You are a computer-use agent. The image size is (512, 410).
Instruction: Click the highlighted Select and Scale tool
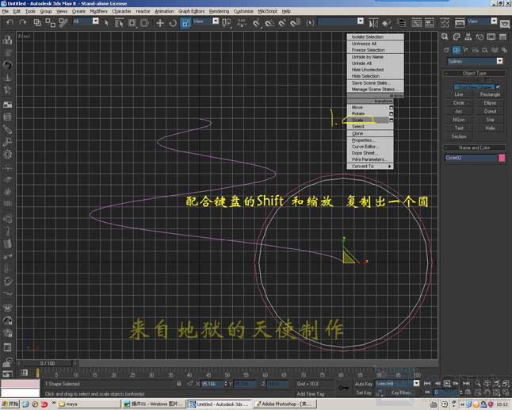pos(185,23)
